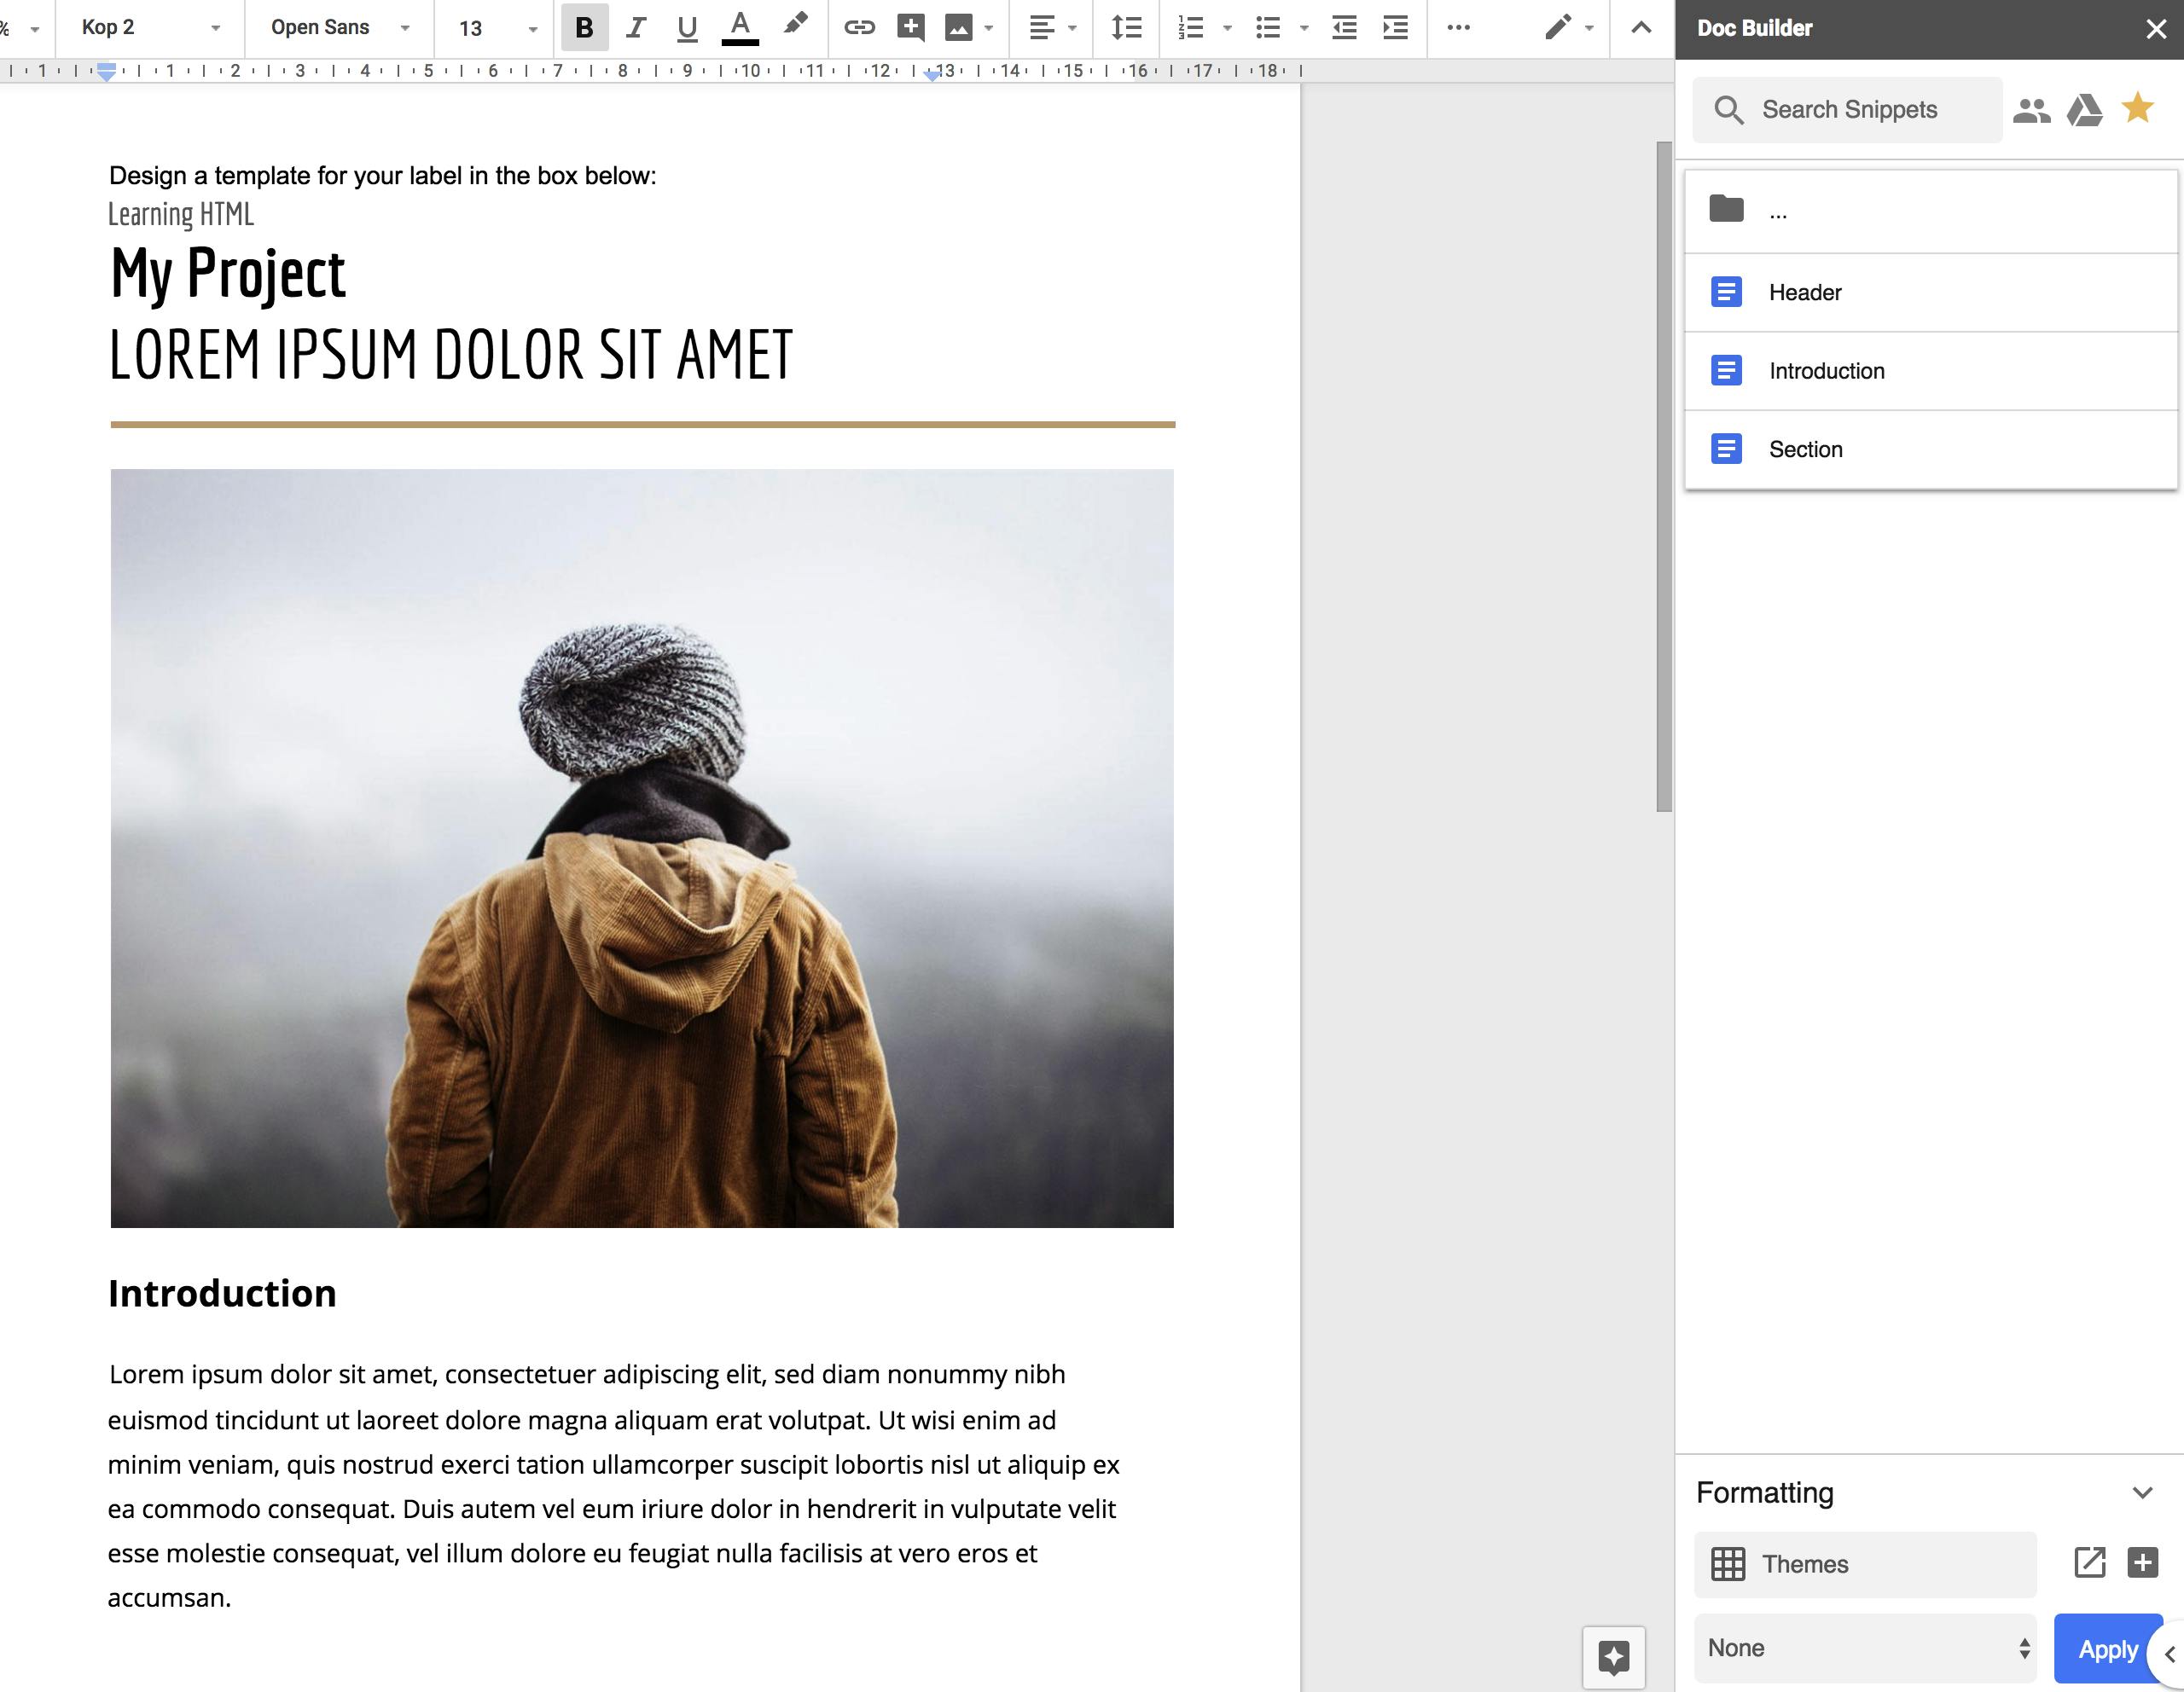Open the Open Sans font dropdown

pyautogui.click(x=340, y=28)
